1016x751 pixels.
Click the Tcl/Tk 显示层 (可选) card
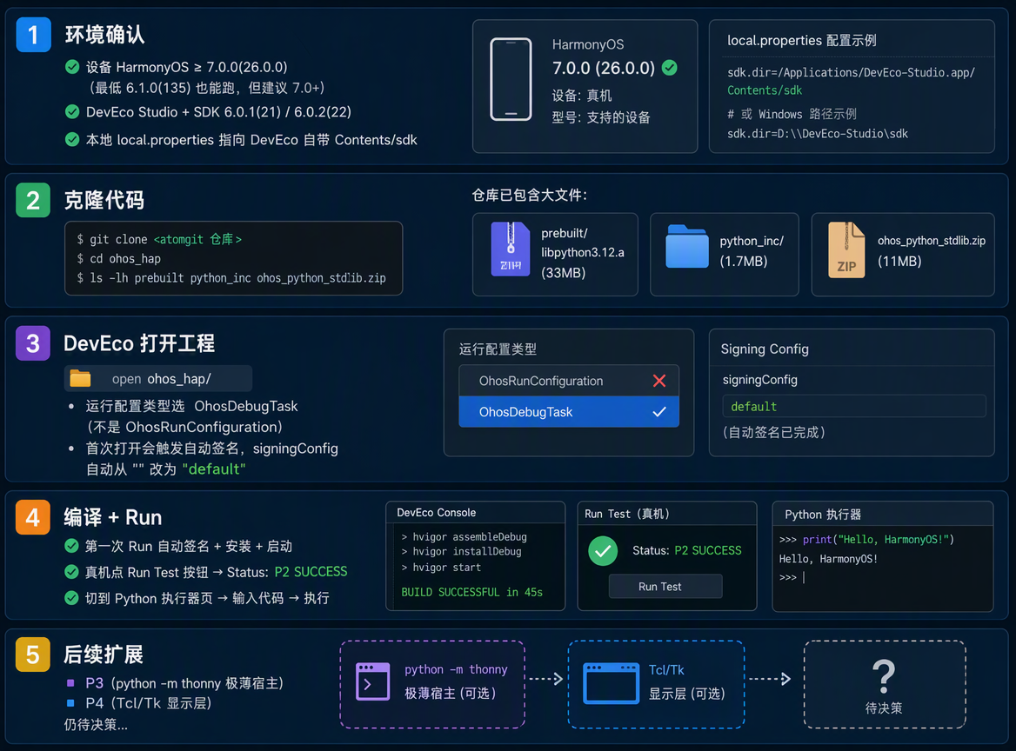(x=657, y=684)
